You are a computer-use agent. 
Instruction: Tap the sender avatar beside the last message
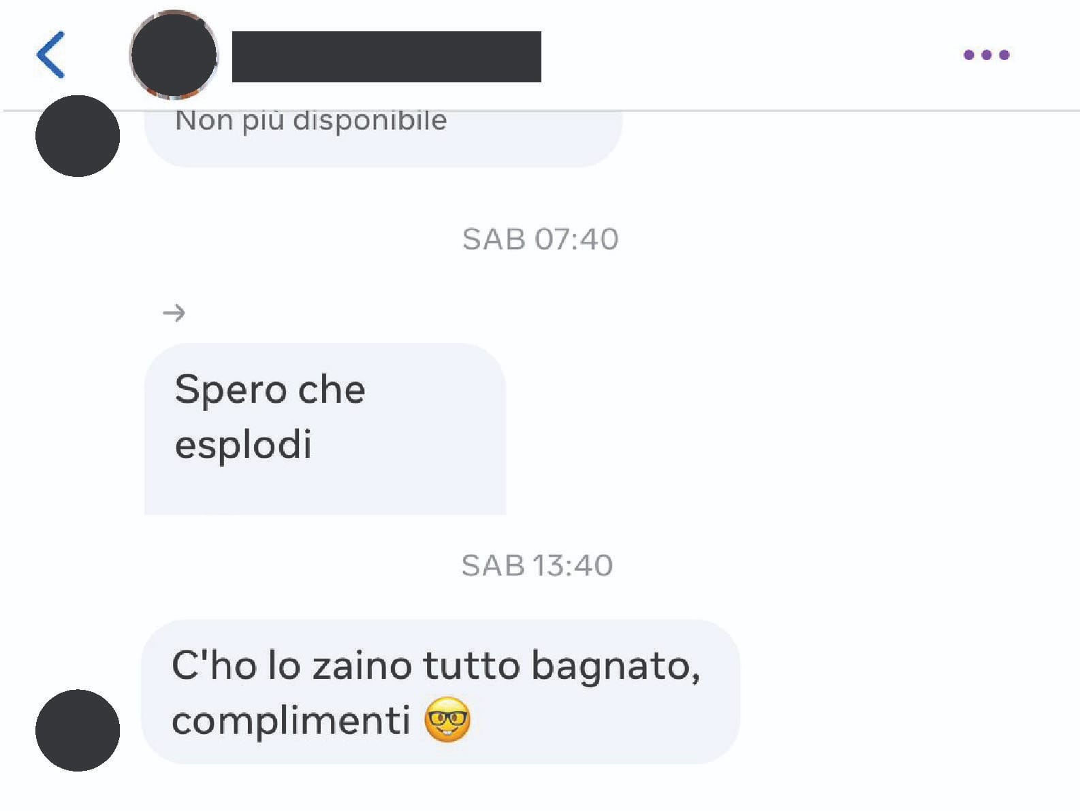78,730
